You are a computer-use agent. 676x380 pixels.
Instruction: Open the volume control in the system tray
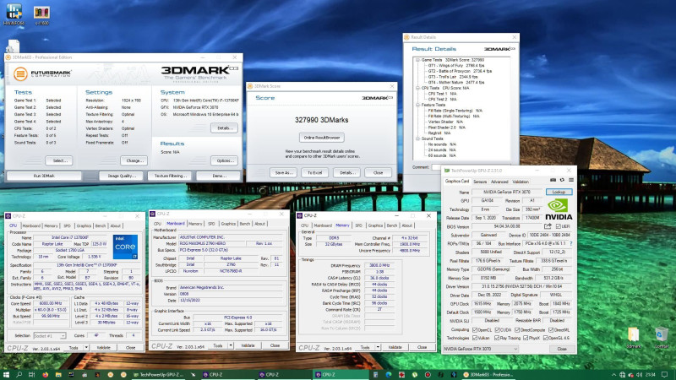(x=639, y=375)
